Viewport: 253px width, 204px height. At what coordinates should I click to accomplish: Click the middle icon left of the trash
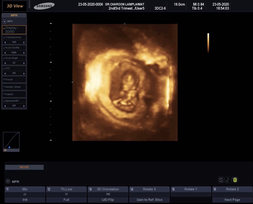(228, 180)
